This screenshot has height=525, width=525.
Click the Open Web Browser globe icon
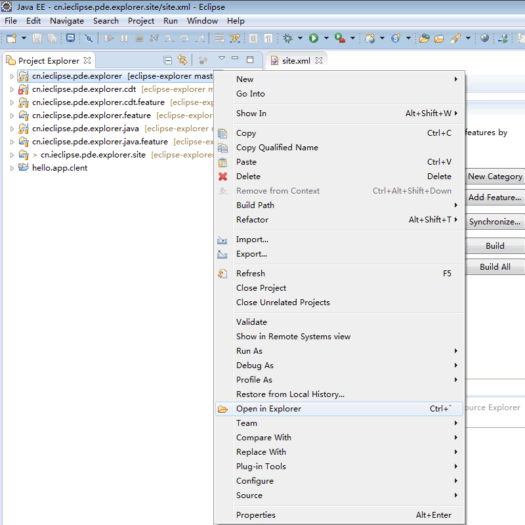(484, 38)
